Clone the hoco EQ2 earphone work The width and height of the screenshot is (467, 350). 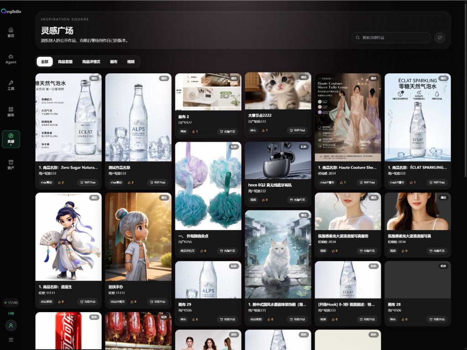click(x=297, y=200)
